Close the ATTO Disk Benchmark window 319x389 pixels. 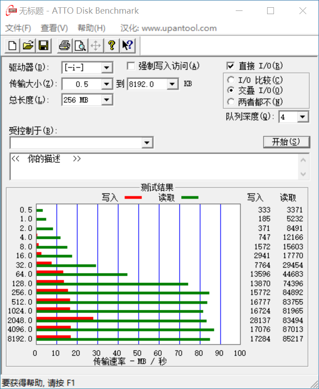pyautogui.click(x=303, y=10)
